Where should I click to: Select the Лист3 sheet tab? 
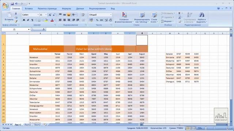37,125
